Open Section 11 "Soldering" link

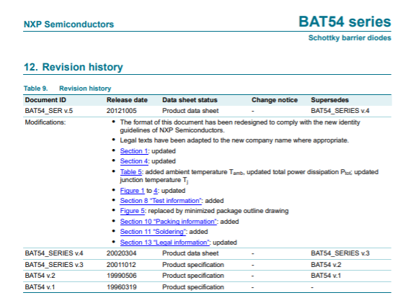point(153,232)
